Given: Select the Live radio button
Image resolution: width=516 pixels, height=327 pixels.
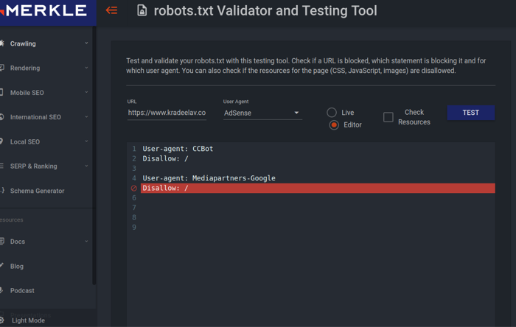Looking at the screenshot, I should point(332,113).
